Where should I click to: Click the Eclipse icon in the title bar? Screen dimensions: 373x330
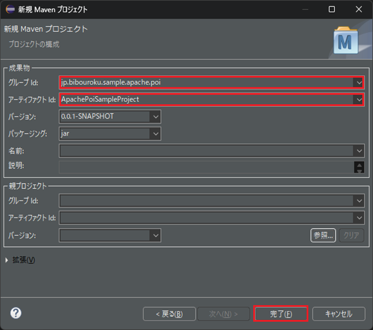tap(10, 9)
